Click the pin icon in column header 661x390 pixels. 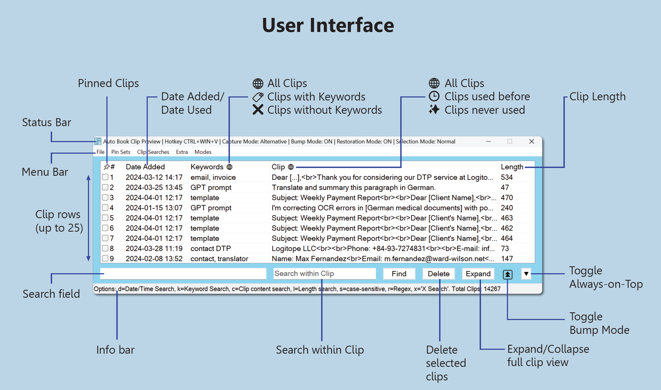click(x=106, y=167)
